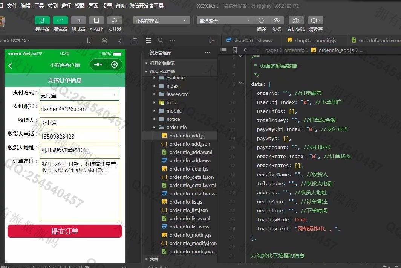This screenshot has width=401, height=268.
Task: Collapse the 小程序客户端 project section
Action: coord(180,72)
